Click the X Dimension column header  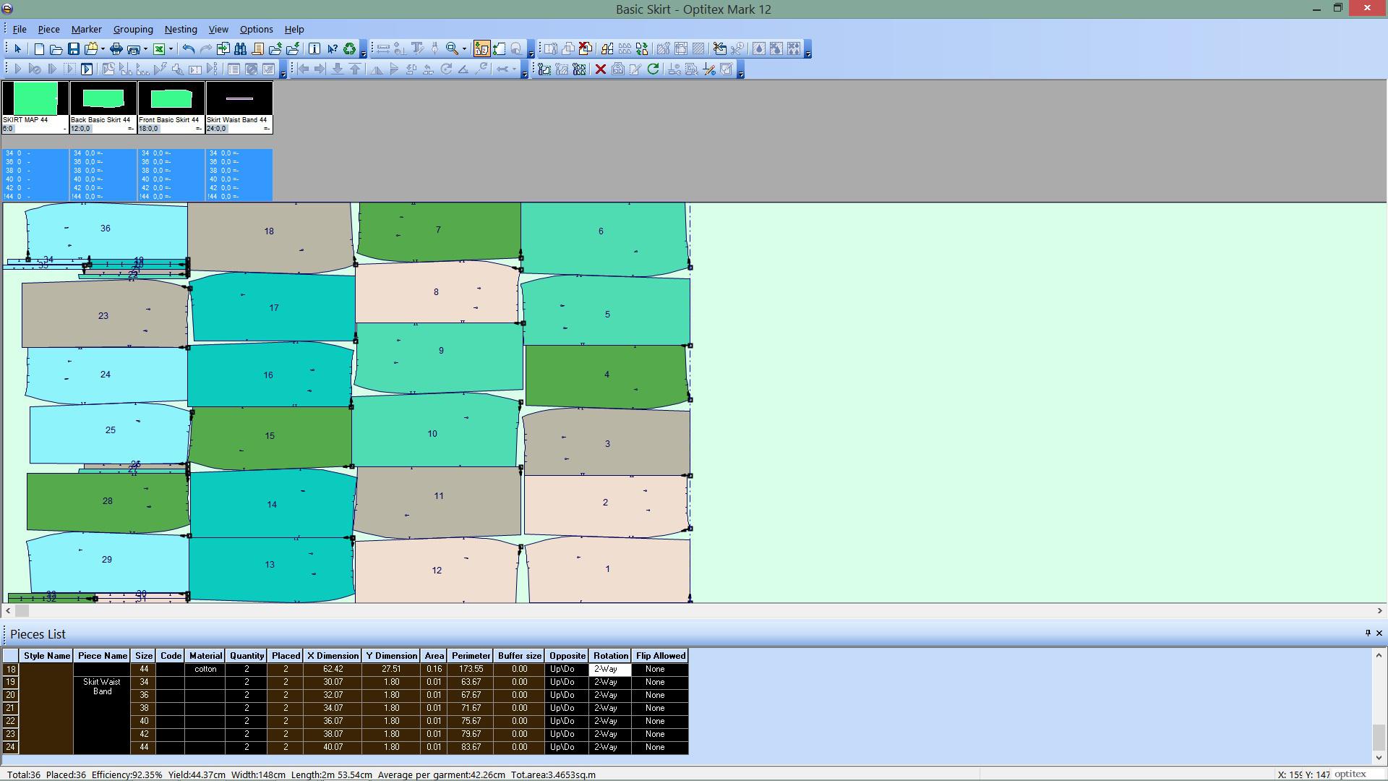pyautogui.click(x=333, y=656)
